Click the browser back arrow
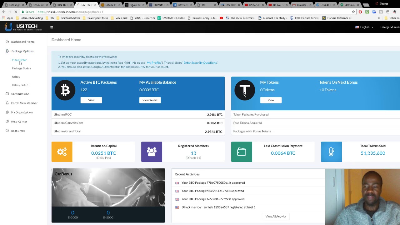This screenshot has width=400, height=225. click(4, 12)
